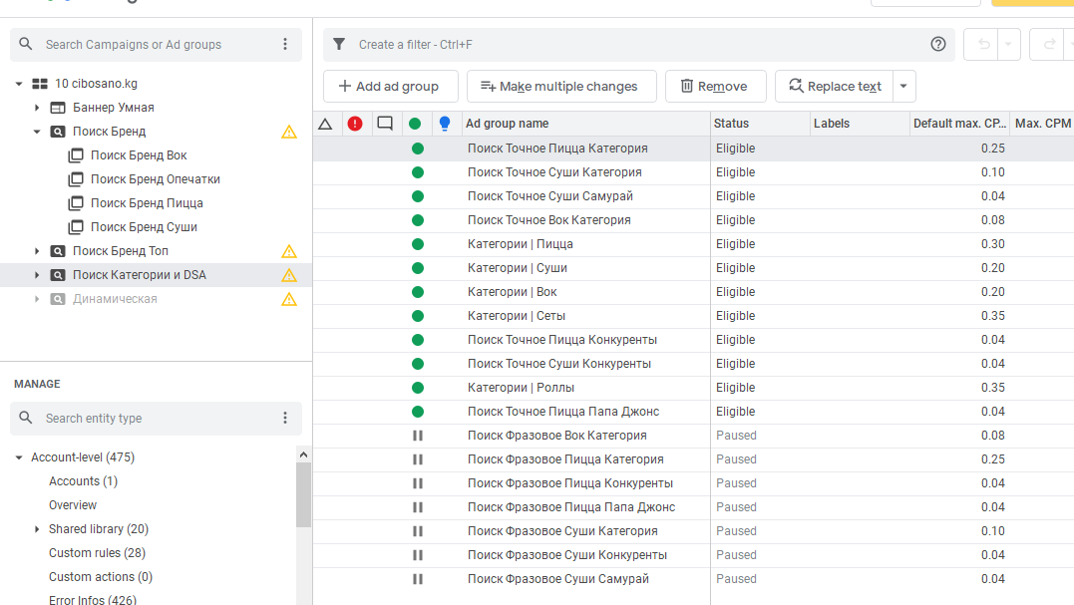This screenshot has height=605, width=1074.
Task: Select Поиск Бренд Пицца ad group in tree
Action: pos(147,203)
